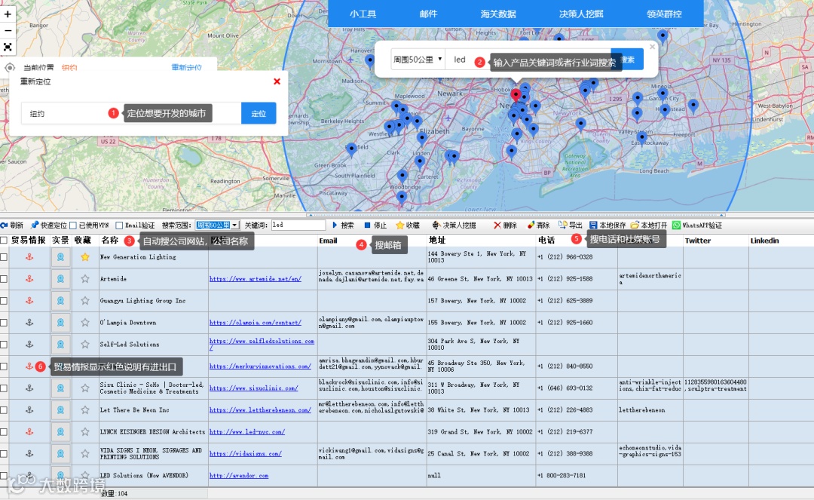The image size is (814, 500).
Task: Star the Let There Be Neon Inc row
Action: [x=85, y=410]
